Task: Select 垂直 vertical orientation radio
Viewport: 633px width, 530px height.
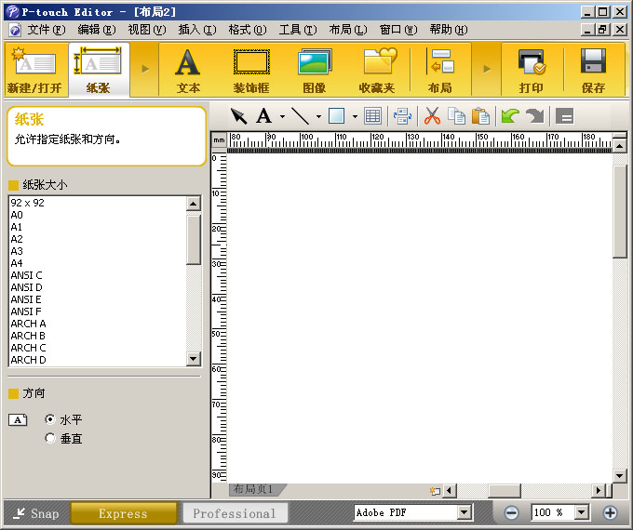Action: [50, 438]
